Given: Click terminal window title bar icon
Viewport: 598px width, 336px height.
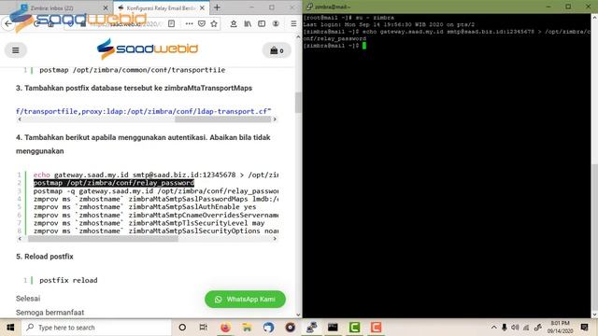Looking at the screenshot, I should coord(309,7).
